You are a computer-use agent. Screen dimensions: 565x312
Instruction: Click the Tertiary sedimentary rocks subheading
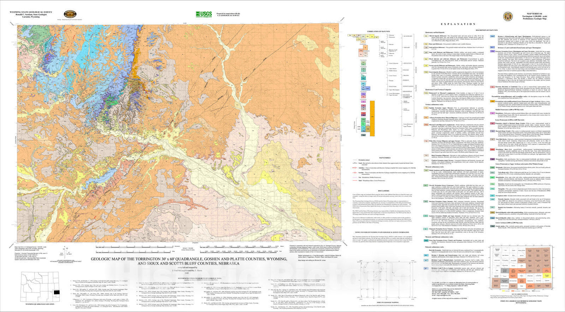pyautogui.click(x=434, y=104)
